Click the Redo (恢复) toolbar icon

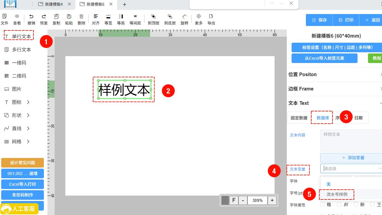coord(44,17)
